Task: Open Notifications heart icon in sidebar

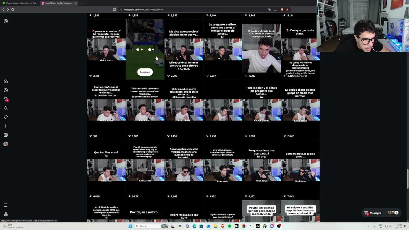Action: [x=6, y=117]
